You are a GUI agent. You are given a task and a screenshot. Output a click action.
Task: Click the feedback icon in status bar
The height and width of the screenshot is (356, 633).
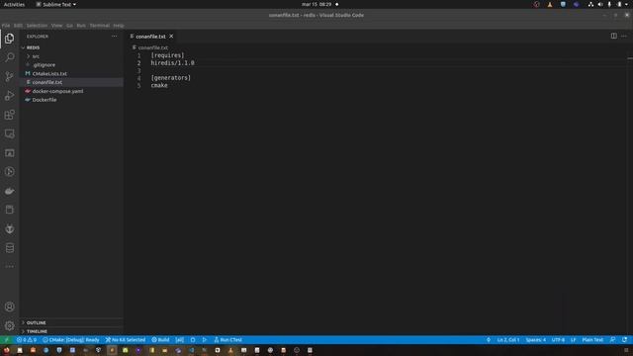click(x=613, y=340)
